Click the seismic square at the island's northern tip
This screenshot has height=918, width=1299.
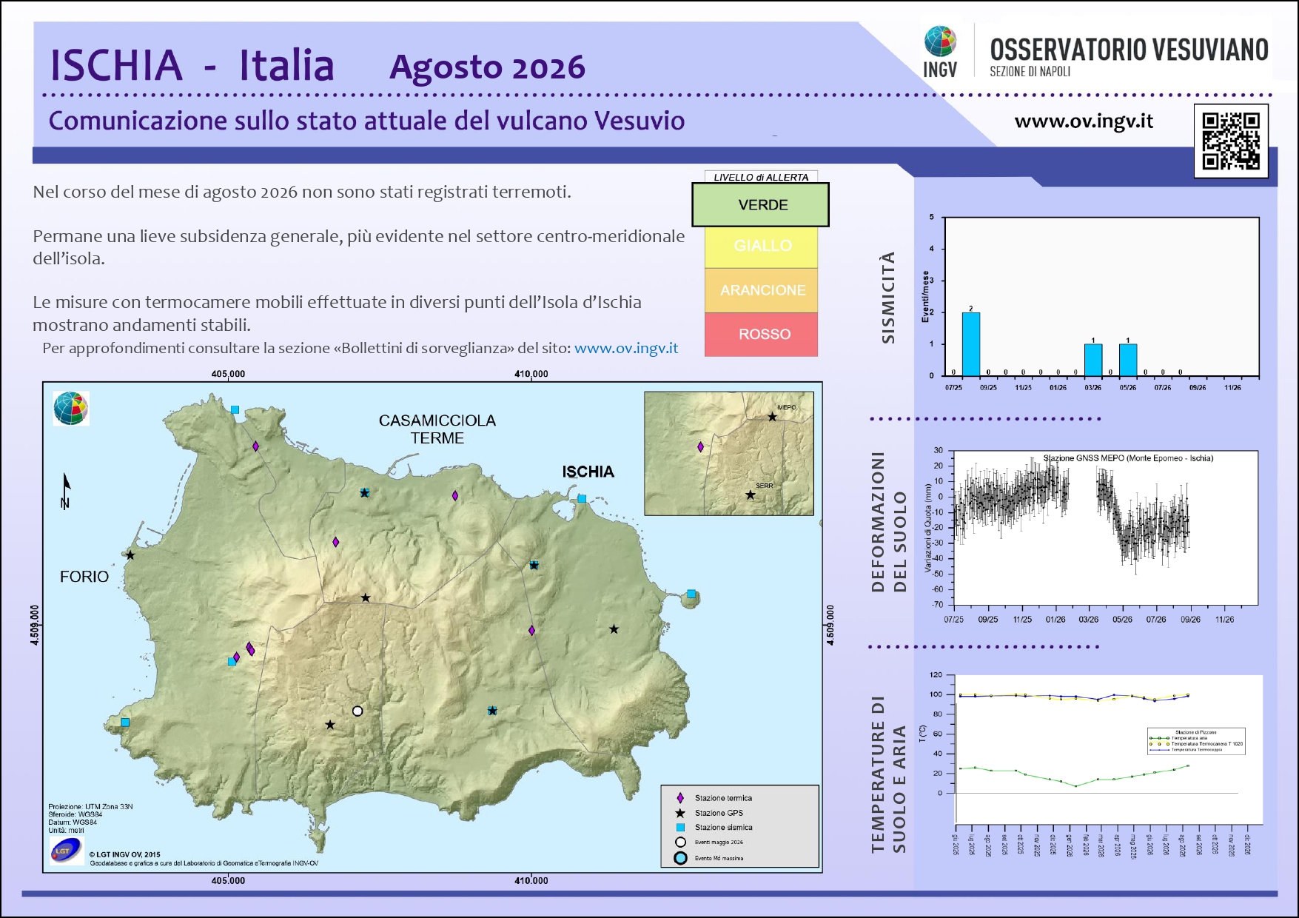click(x=235, y=409)
